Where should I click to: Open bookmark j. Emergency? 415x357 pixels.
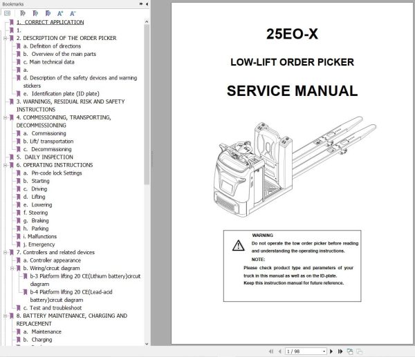[39, 244]
